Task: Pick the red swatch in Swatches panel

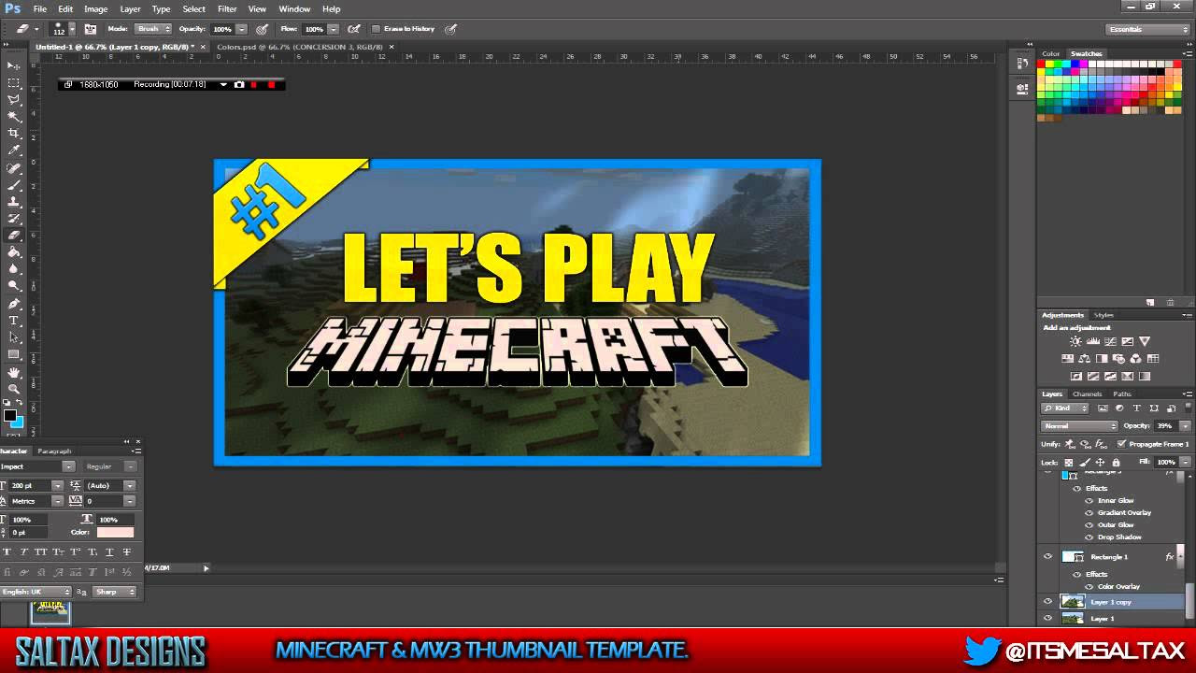Action: click(1041, 64)
